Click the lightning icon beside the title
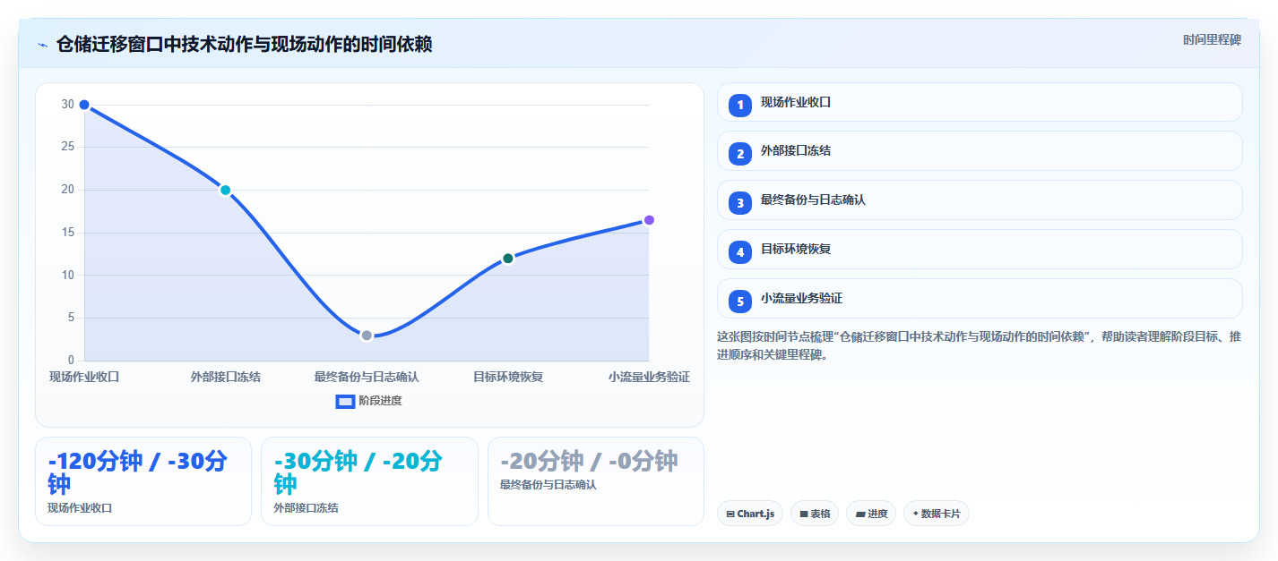 pos(42,44)
